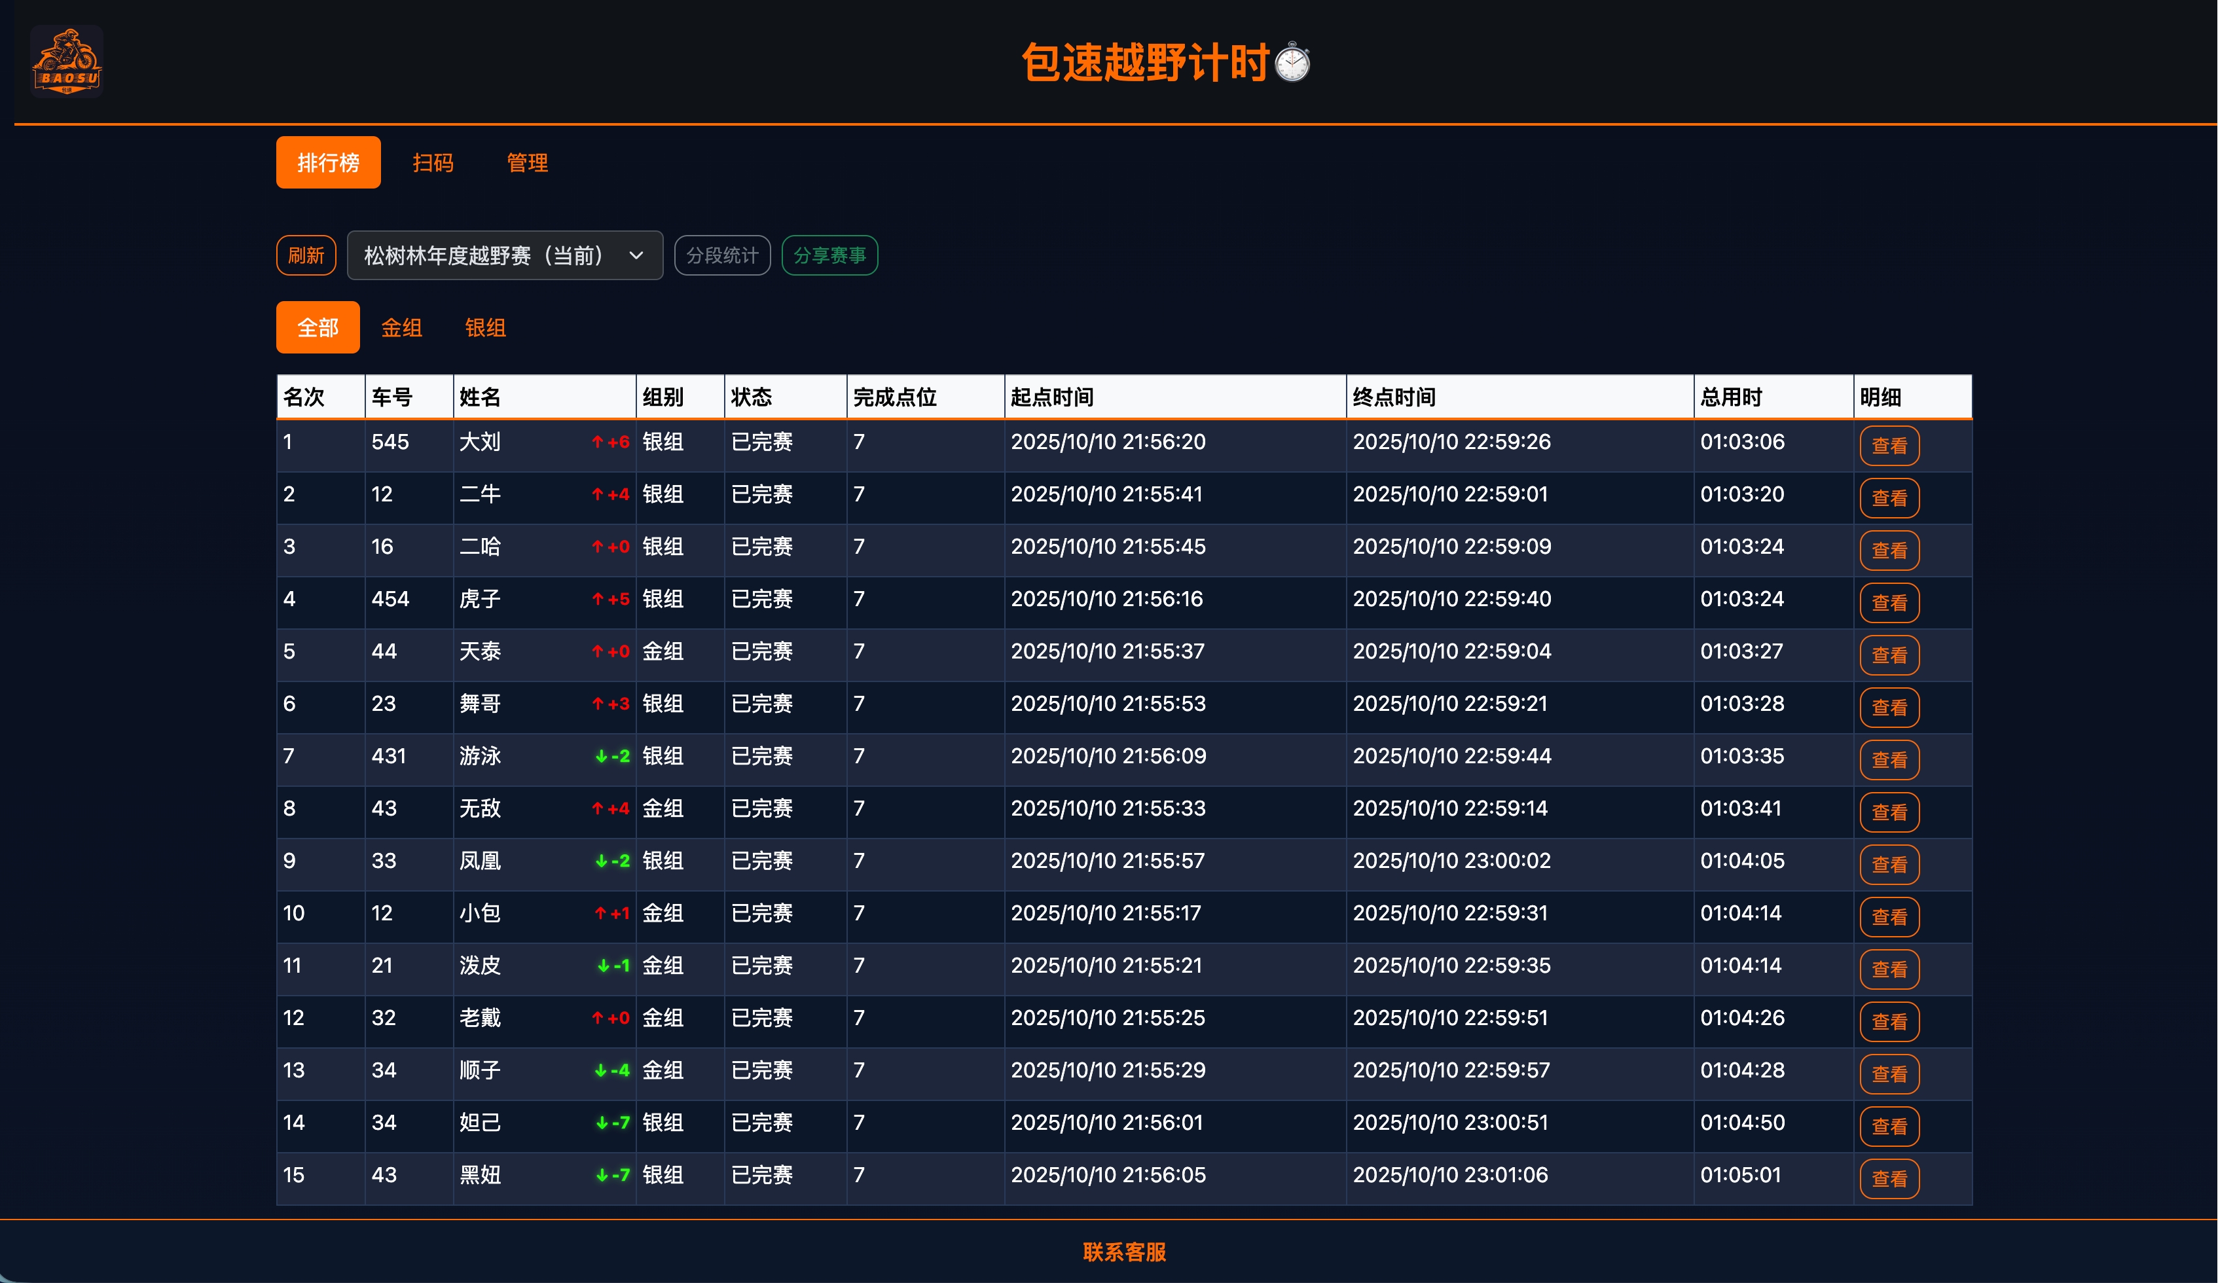This screenshot has height=1283, width=2218.
Task: Click the BAOSU motorcycle logo
Action: point(67,62)
